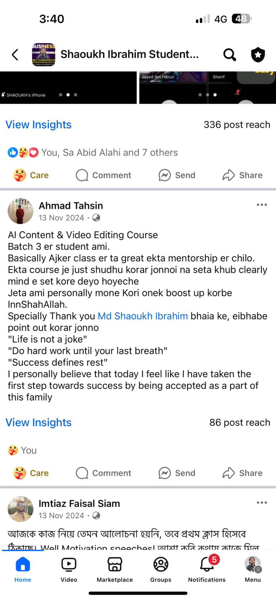Image resolution: width=276 pixels, height=600 pixels.
Task: Open the Shaoukh Ibrahim group cover thumbnail
Action: (43, 55)
